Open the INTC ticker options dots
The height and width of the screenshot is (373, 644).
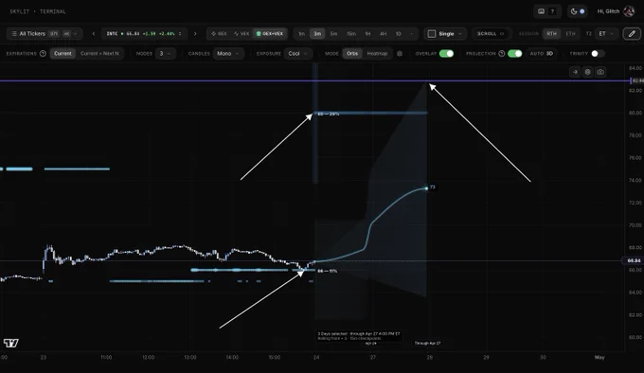click(x=180, y=34)
